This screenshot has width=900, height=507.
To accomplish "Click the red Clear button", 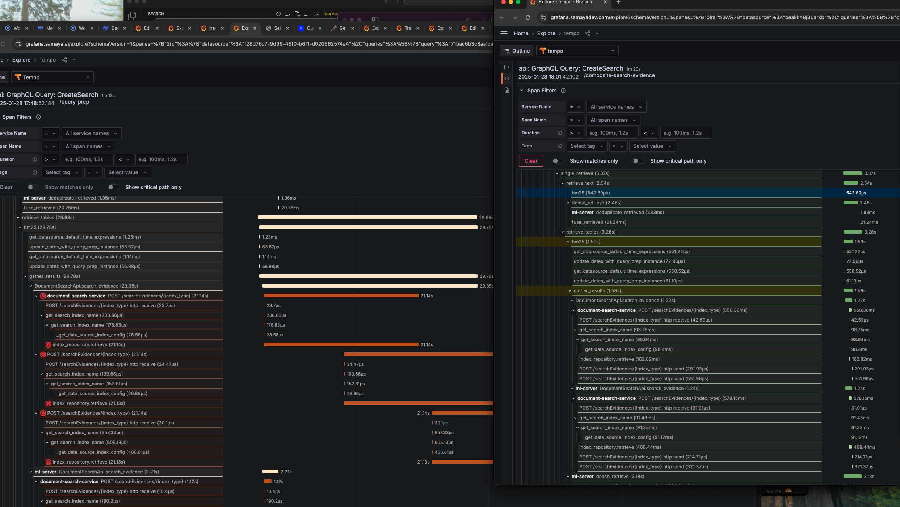I will point(531,161).
